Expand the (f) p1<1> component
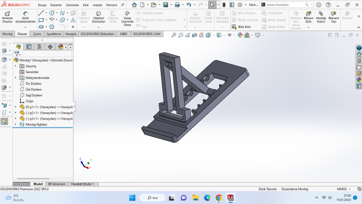This screenshot has height=204, width=362. click(16, 107)
